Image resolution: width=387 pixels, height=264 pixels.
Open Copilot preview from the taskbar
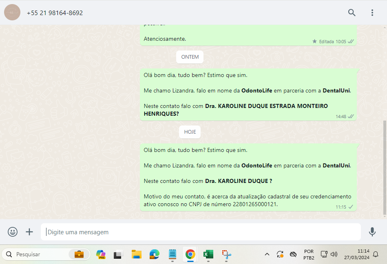click(101, 254)
